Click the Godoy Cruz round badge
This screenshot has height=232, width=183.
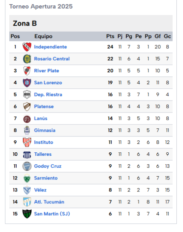point(27,166)
